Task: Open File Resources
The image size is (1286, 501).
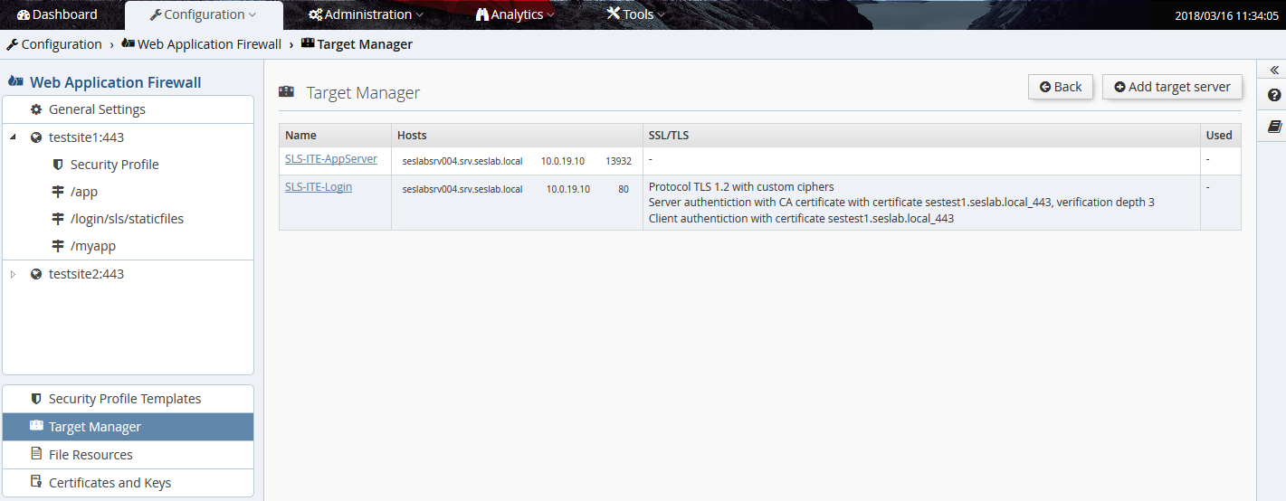Action: (x=90, y=455)
